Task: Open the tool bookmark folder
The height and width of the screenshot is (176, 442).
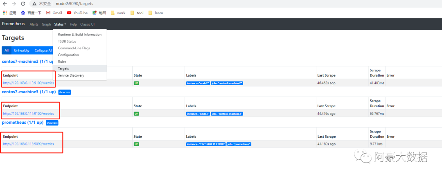Action: [x=137, y=13]
